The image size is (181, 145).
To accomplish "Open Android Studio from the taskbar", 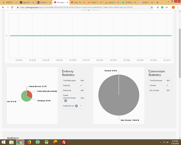I will (x=47, y=142).
